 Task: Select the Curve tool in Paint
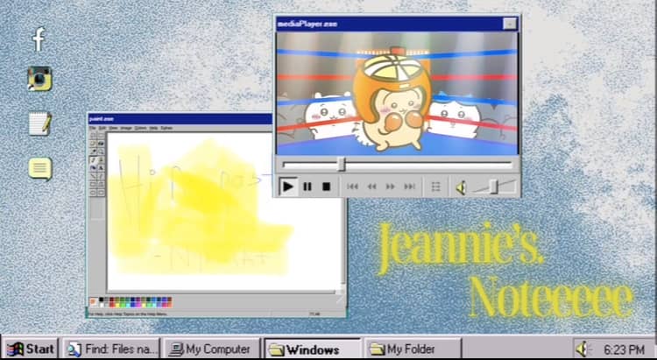(x=101, y=176)
